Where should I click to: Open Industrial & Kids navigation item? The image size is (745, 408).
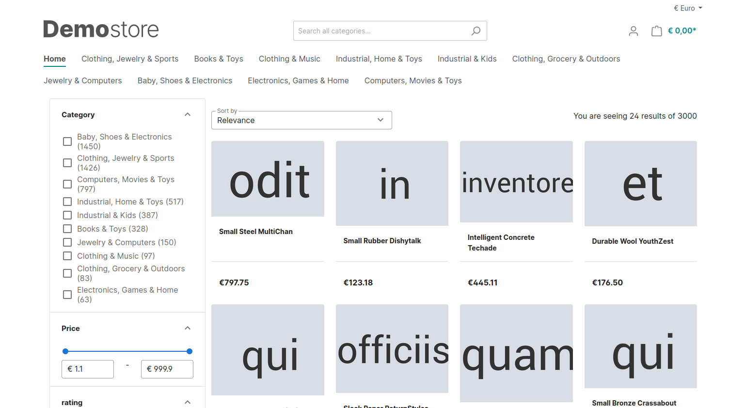pyautogui.click(x=467, y=59)
